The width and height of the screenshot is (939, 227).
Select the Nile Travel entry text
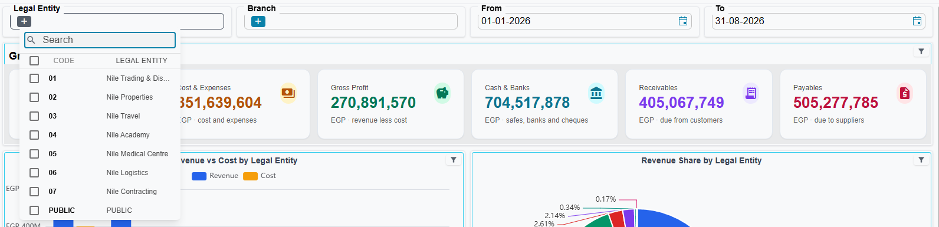pyautogui.click(x=123, y=116)
